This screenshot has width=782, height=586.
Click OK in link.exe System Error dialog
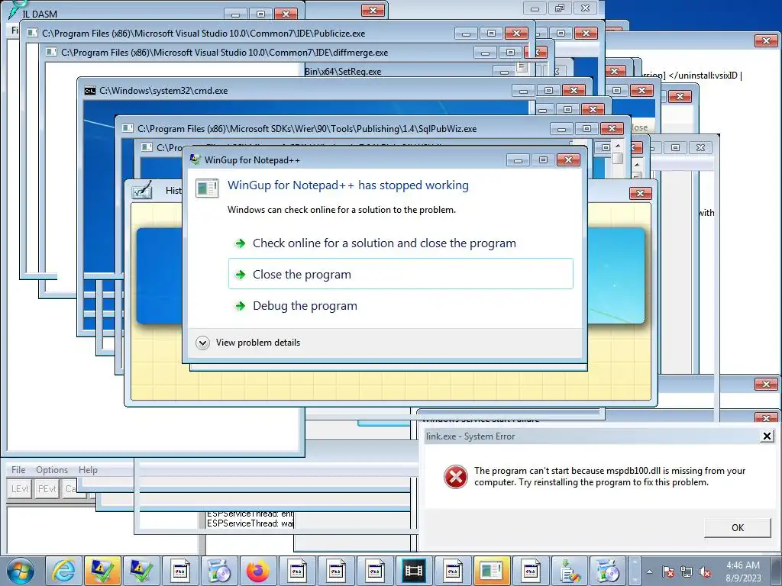737,528
